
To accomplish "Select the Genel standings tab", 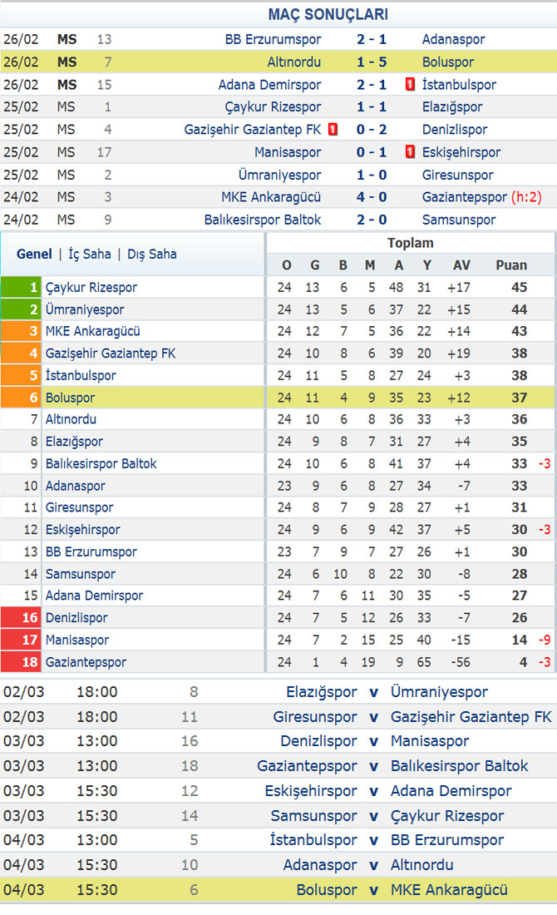I will pos(34,254).
